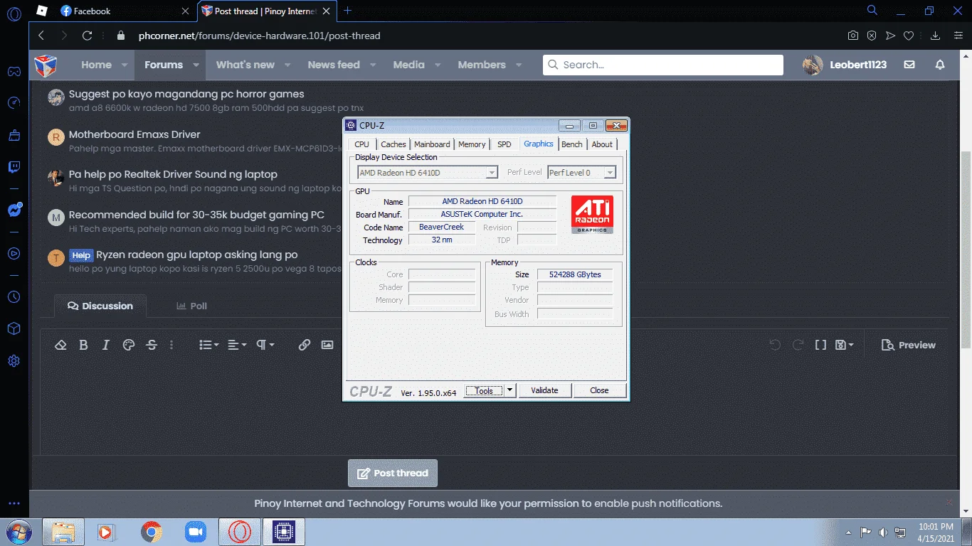Click the Preview button in editor
The width and height of the screenshot is (972, 546).
908,345
